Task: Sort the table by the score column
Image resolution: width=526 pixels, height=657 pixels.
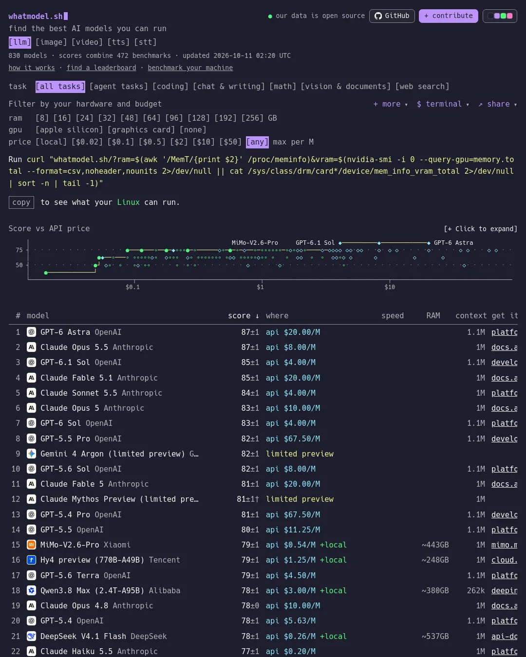Action: point(244,316)
